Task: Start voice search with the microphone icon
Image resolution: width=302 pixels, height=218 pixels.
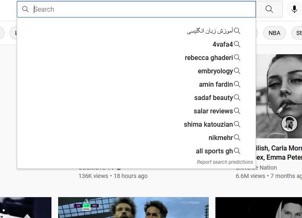Action: pyautogui.click(x=294, y=9)
